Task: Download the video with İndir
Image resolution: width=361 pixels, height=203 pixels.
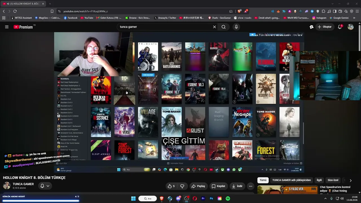Action: pyautogui.click(x=237, y=186)
